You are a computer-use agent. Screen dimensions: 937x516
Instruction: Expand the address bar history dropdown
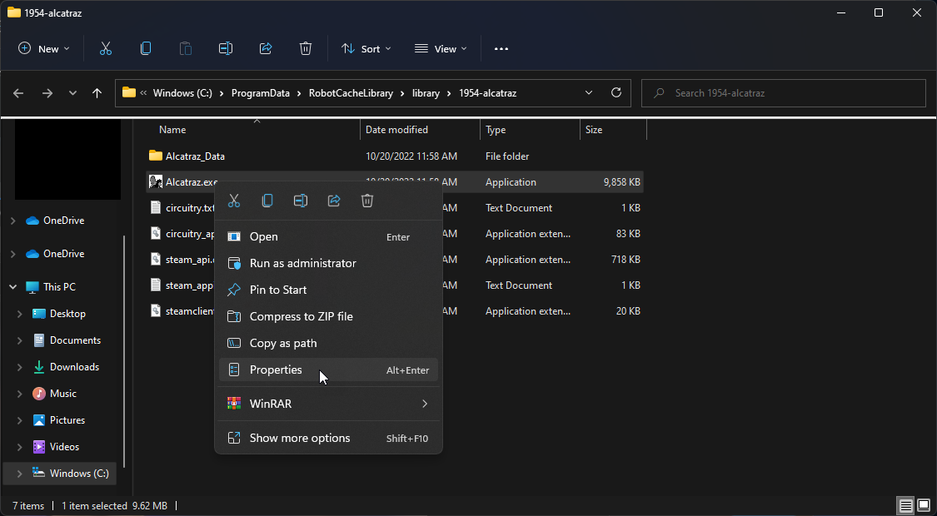pos(589,92)
